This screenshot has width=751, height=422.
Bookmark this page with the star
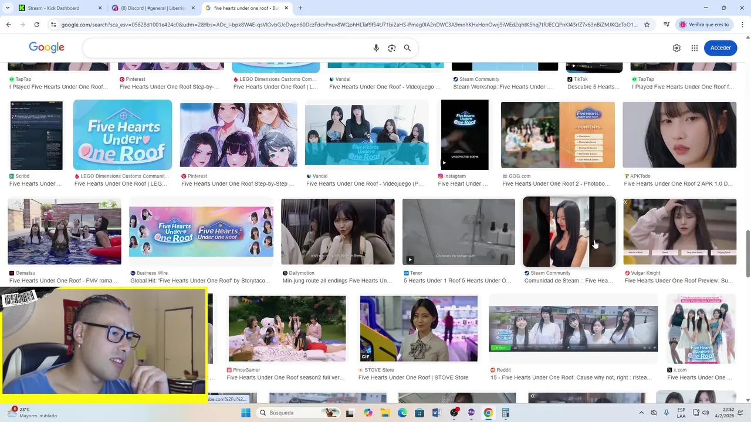pyautogui.click(x=647, y=25)
